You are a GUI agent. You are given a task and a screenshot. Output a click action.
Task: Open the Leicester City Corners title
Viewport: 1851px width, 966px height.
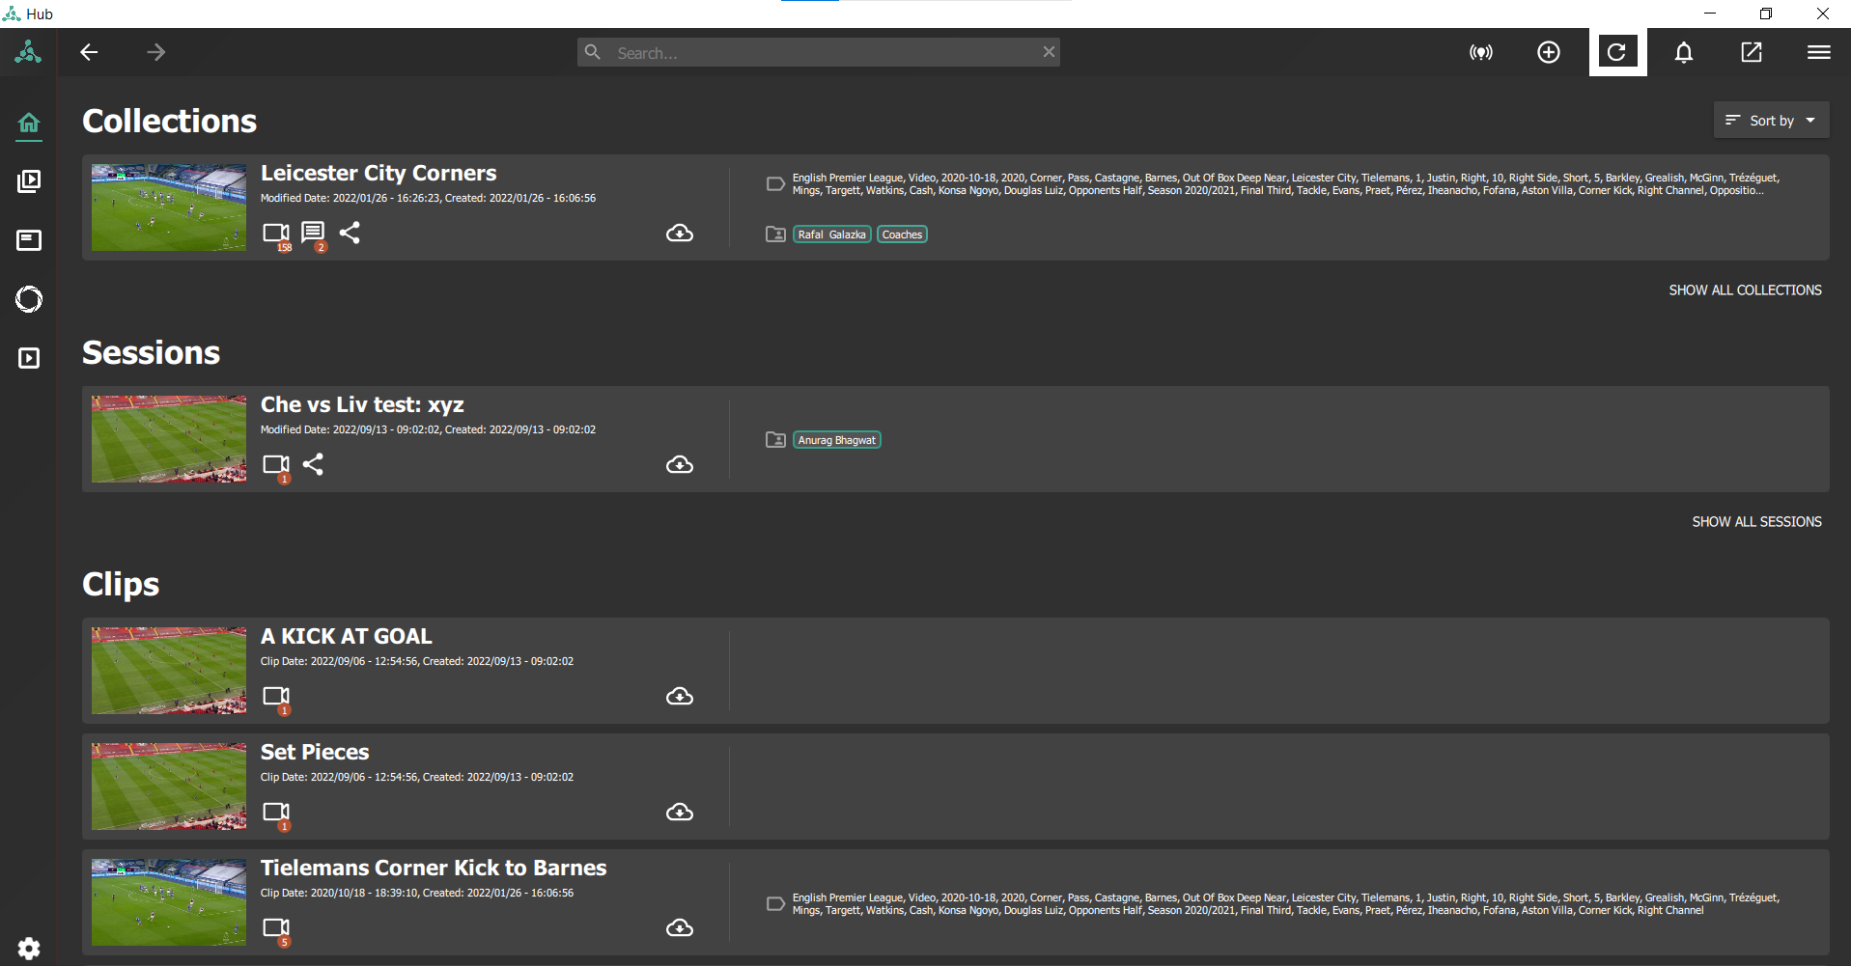tap(379, 173)
